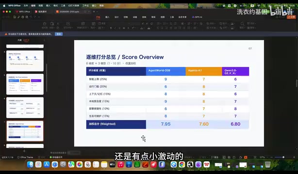Click the Office Theme status bar label
298x174 pixels.
(25, 158)
